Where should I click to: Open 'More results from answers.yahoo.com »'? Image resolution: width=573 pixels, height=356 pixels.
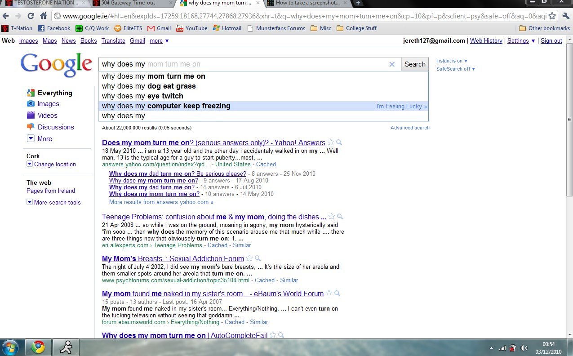click(161, 202)
